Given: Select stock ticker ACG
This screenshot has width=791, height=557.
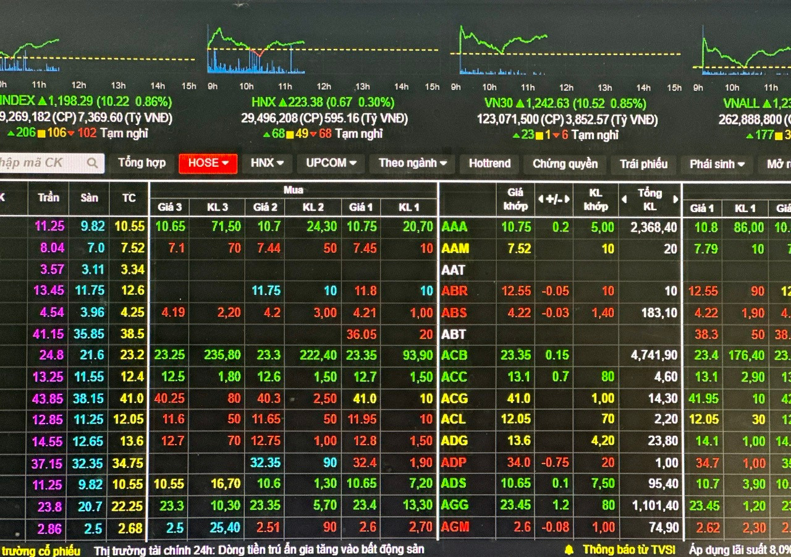Looking at the screenshot, I should tap(455, 398).
